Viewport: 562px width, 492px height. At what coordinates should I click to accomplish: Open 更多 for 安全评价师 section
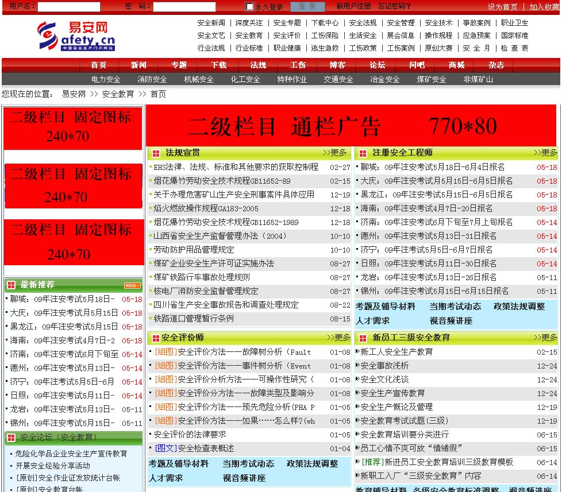pos(338,338)
